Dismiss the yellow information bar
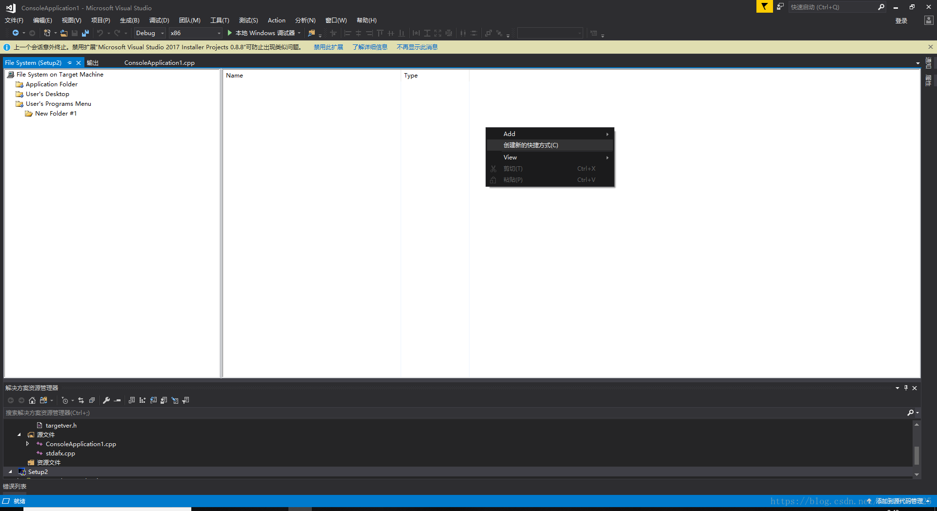 [930, 47]
